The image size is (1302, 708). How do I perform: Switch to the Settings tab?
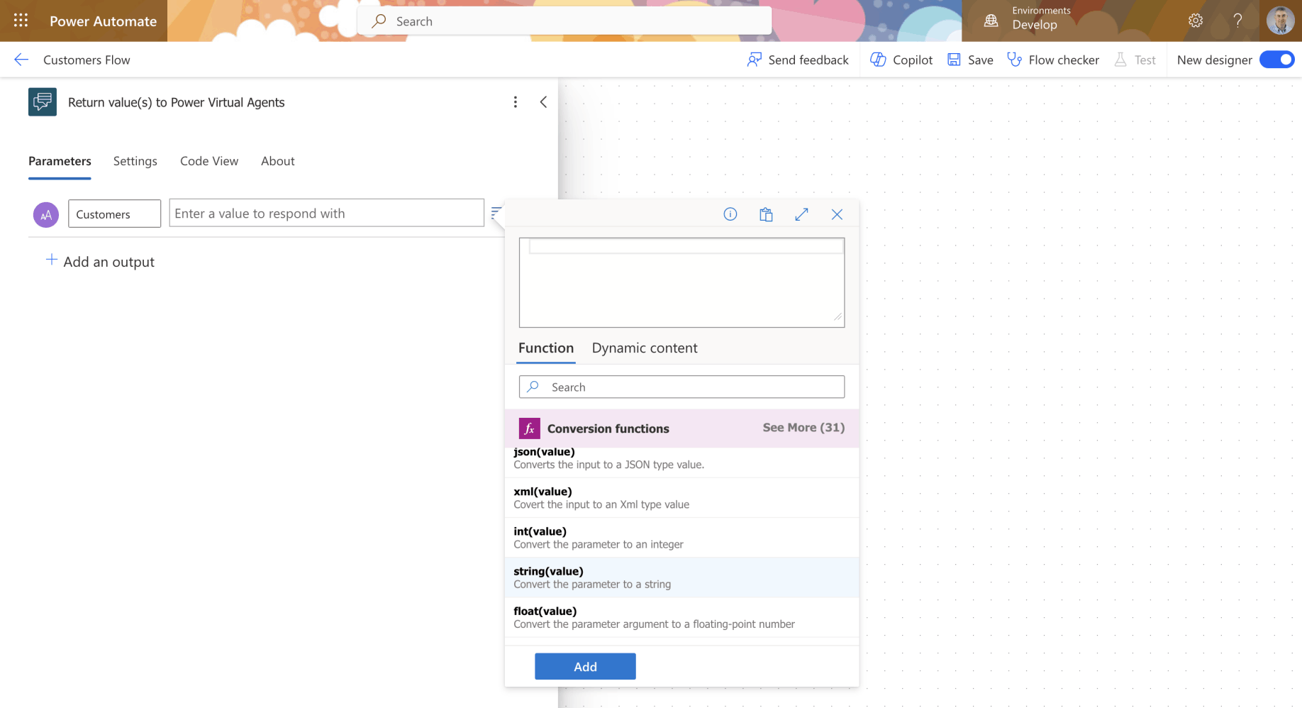tap(135, 161)
